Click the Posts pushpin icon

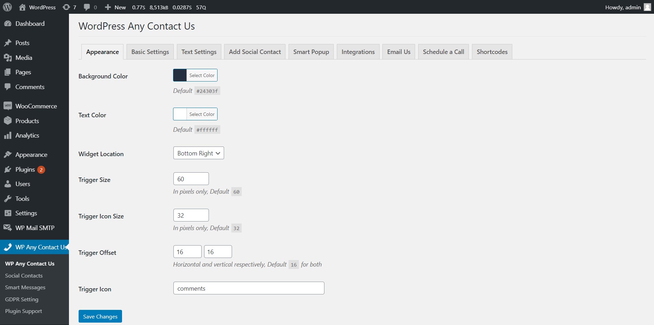[8, 43]
